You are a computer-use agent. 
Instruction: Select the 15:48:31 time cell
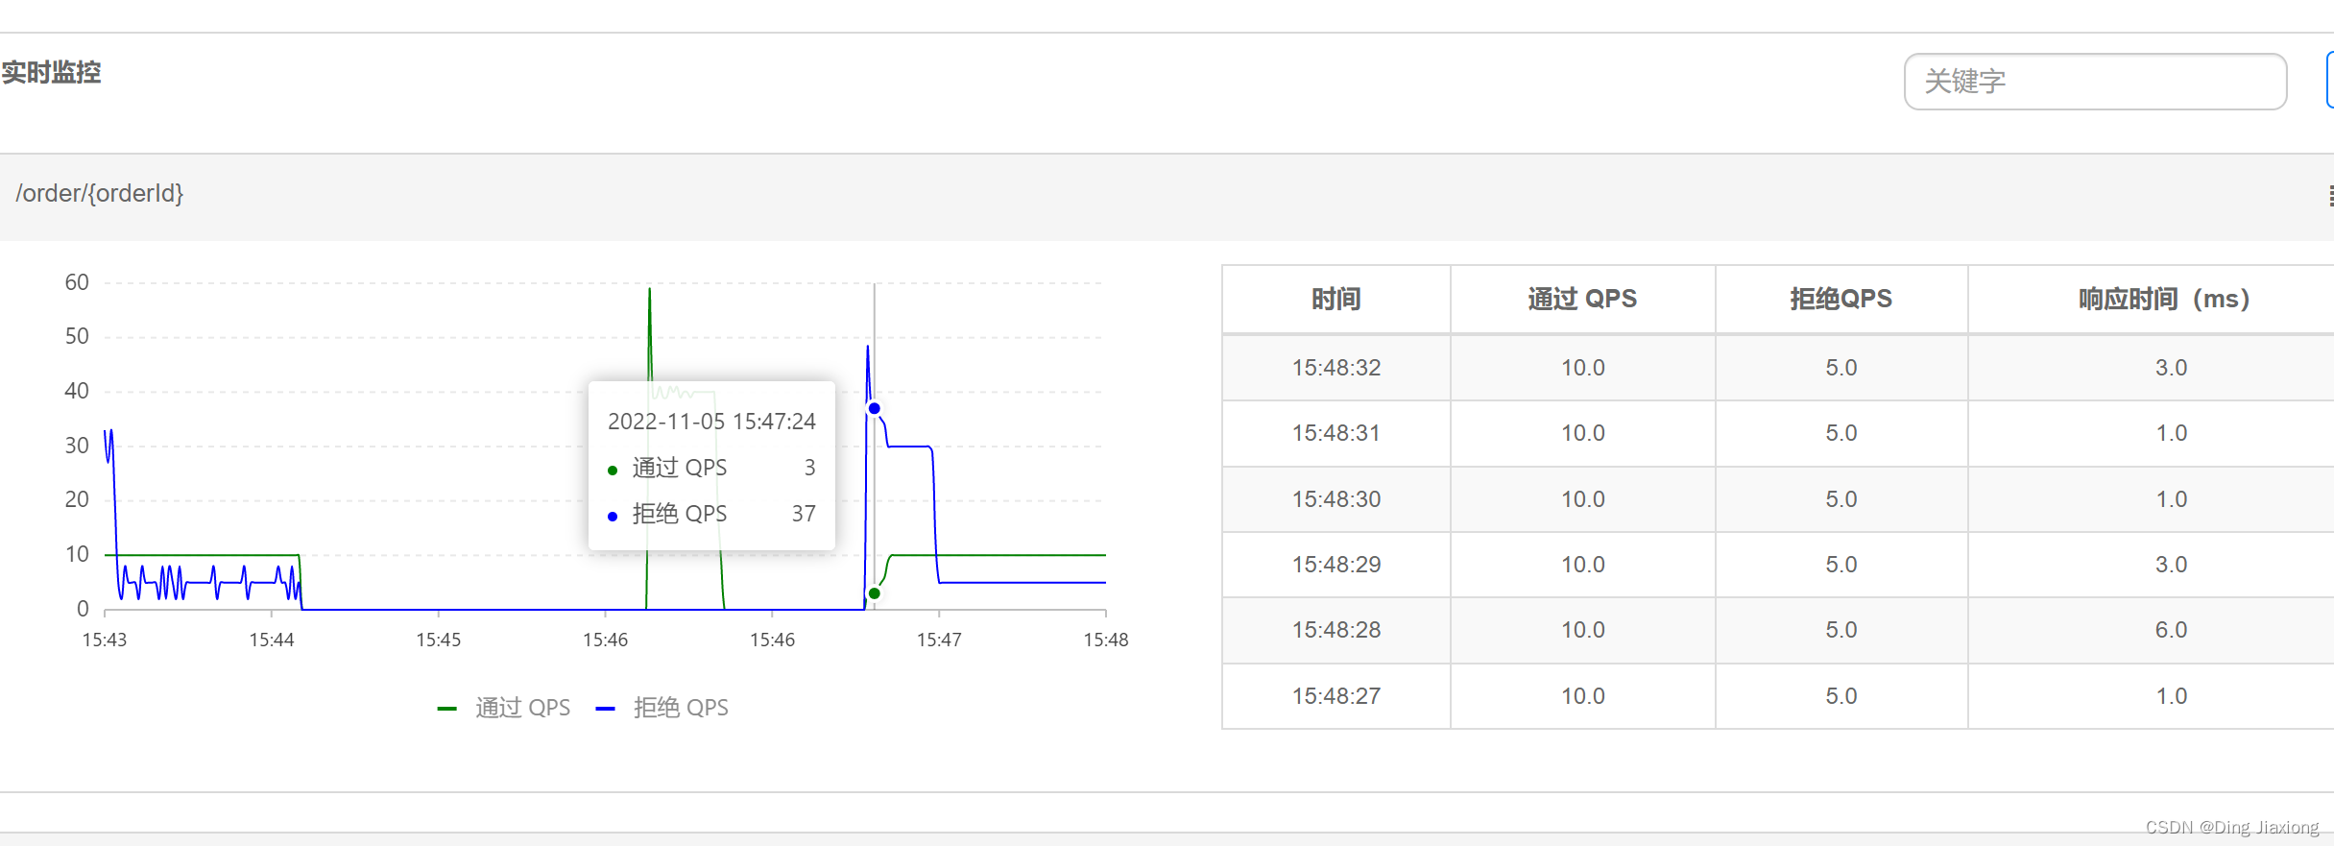click(x=1335, y=433)
